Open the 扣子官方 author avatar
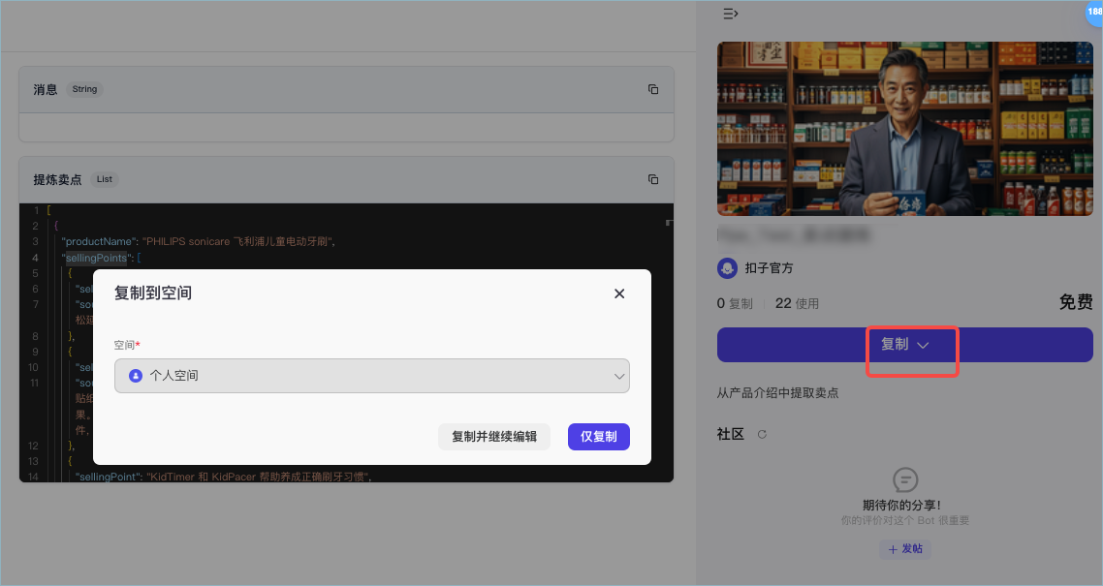 pos(727,267)
